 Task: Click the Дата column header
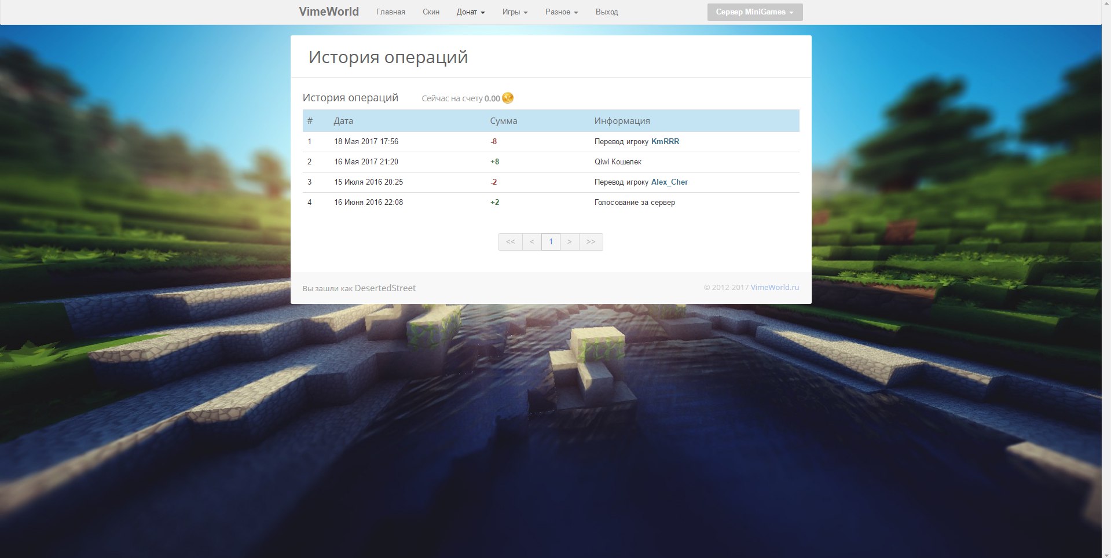tap(343, 121)
